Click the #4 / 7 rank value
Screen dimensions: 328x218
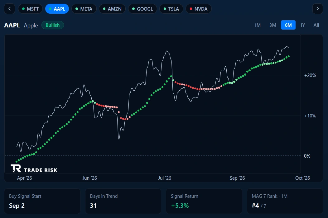coord(259,206)
